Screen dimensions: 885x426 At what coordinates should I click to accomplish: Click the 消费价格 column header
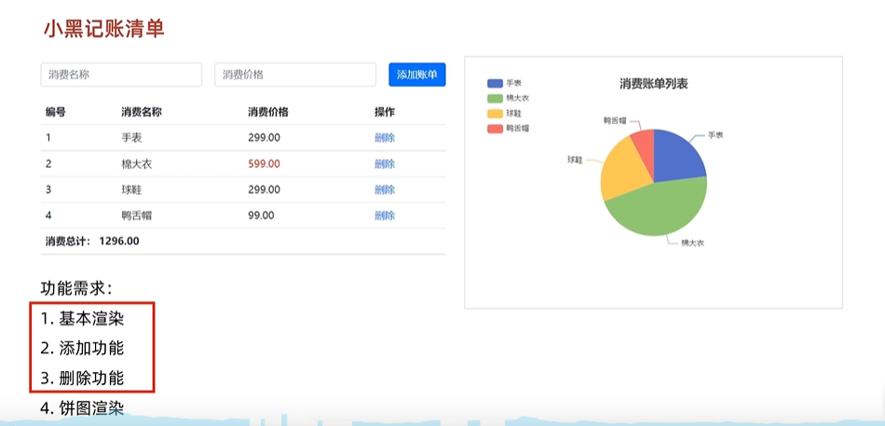pyautogui.click(x=268, y=112)
